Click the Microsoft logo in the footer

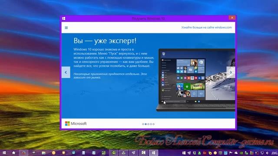tap(76, 123)
